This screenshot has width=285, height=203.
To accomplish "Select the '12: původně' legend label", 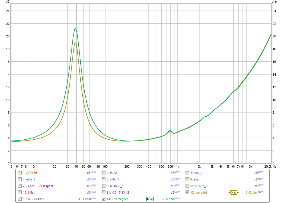I will [199, 192].
